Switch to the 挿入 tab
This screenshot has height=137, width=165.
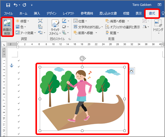click(x=37, y=13)
